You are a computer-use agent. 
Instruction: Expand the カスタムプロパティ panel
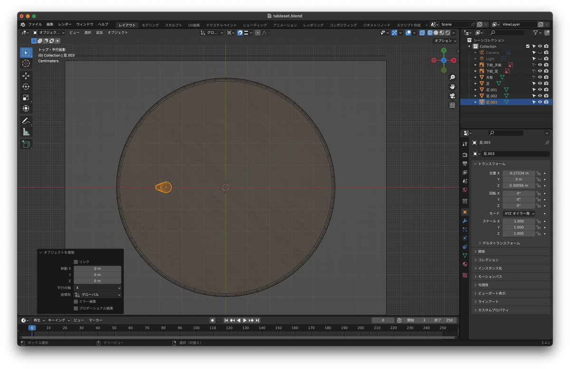pos(511,310)
